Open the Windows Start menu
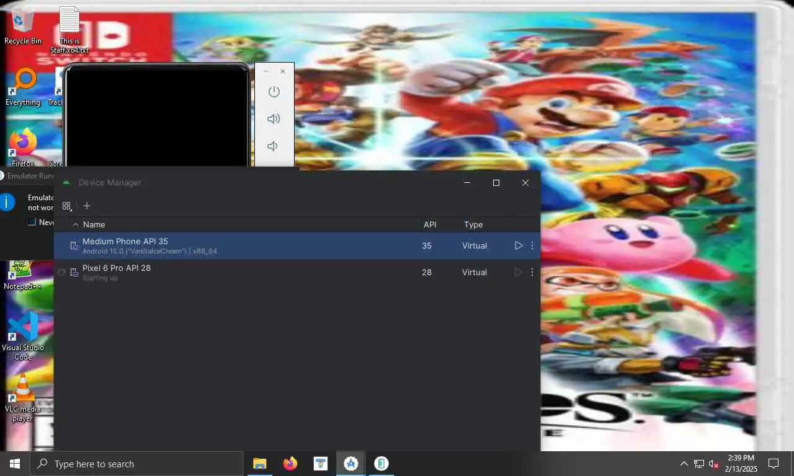 pyautogui.click(x=15, y=464)
